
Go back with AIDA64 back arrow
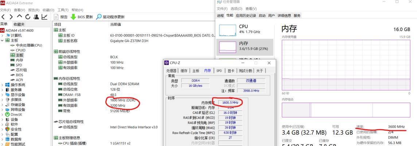click(x=3, y=17)
